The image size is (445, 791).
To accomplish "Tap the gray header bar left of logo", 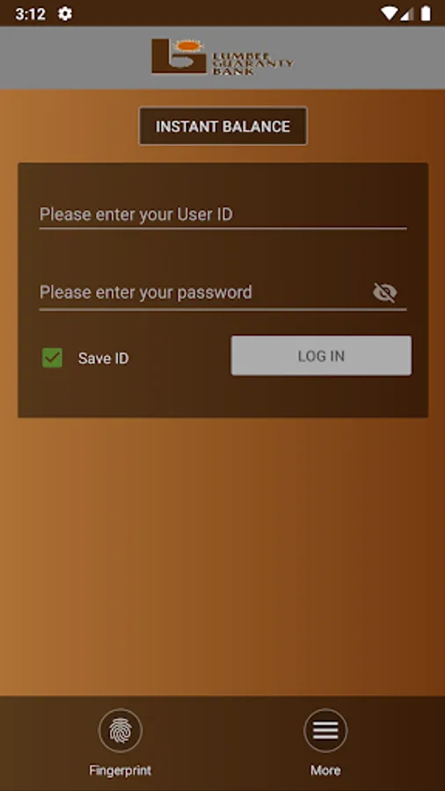I will pos(76,57).
